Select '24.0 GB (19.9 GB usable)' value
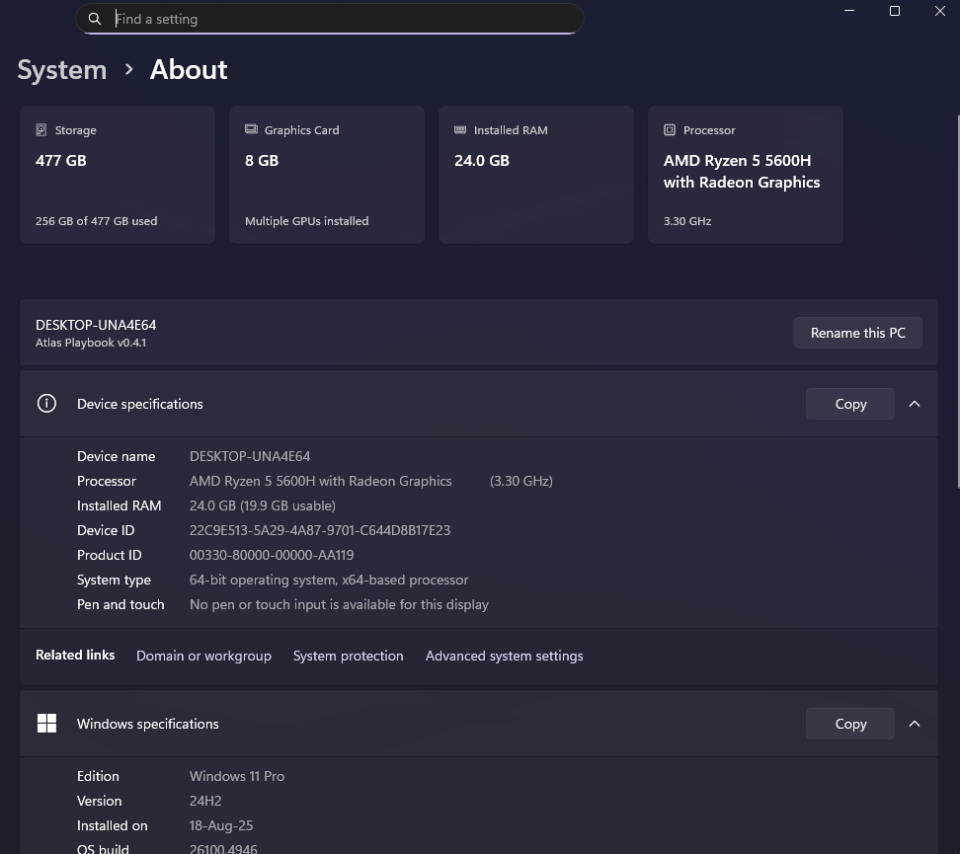960x854 pixels. coord(262,505)
